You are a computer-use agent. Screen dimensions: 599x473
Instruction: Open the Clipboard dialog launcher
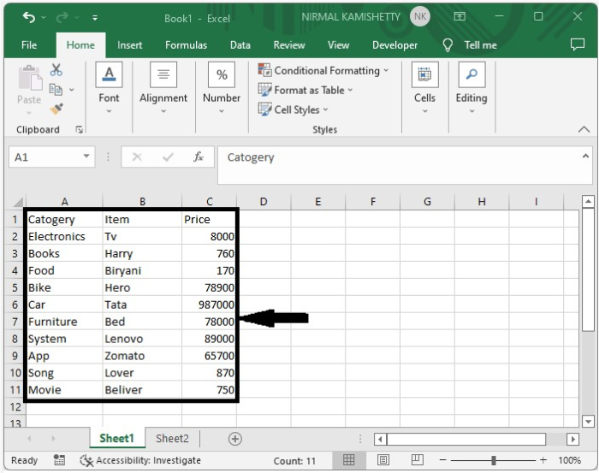tap(79, 130)
